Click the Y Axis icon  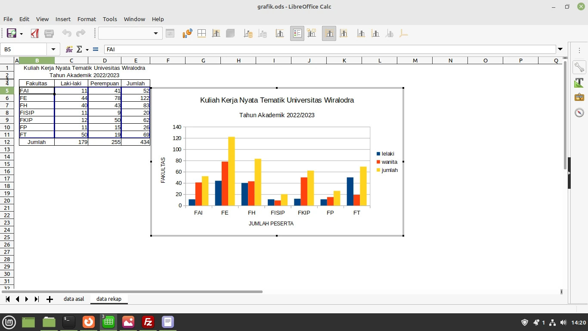pyautogui.click(x=375, y=33)
